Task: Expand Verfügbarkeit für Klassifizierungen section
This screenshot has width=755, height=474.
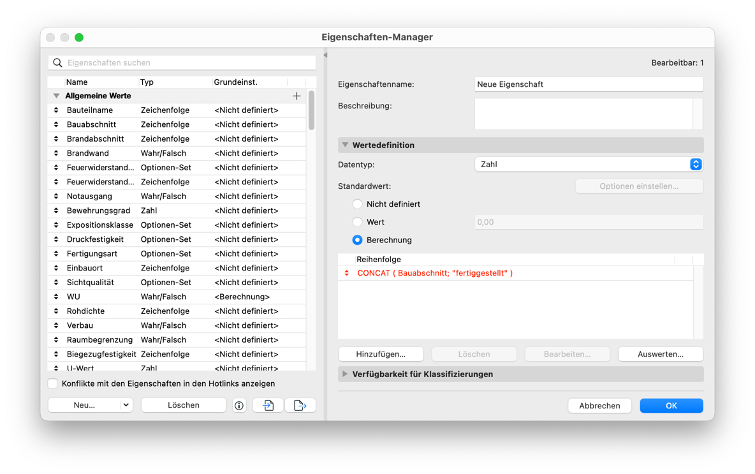Action: tap(345, 374)
